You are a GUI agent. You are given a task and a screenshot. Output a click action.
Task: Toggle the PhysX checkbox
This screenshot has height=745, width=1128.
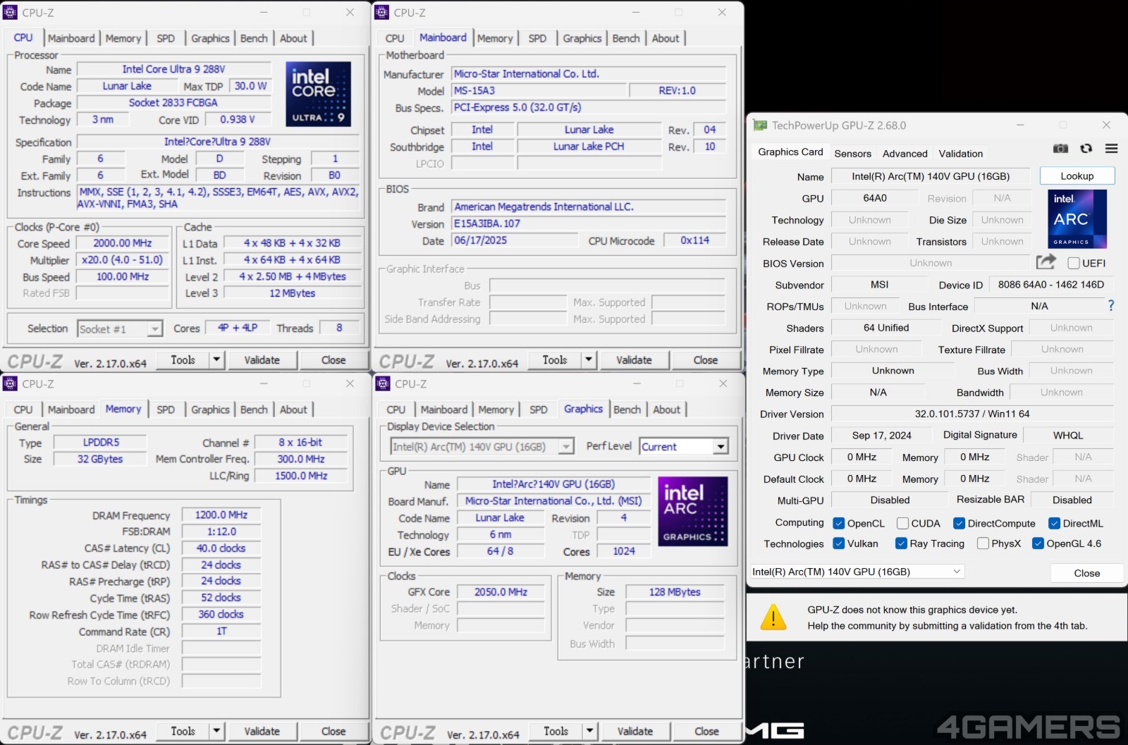tap(983, 543)
